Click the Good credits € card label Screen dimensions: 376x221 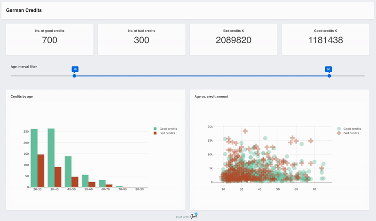coord(326,31)
